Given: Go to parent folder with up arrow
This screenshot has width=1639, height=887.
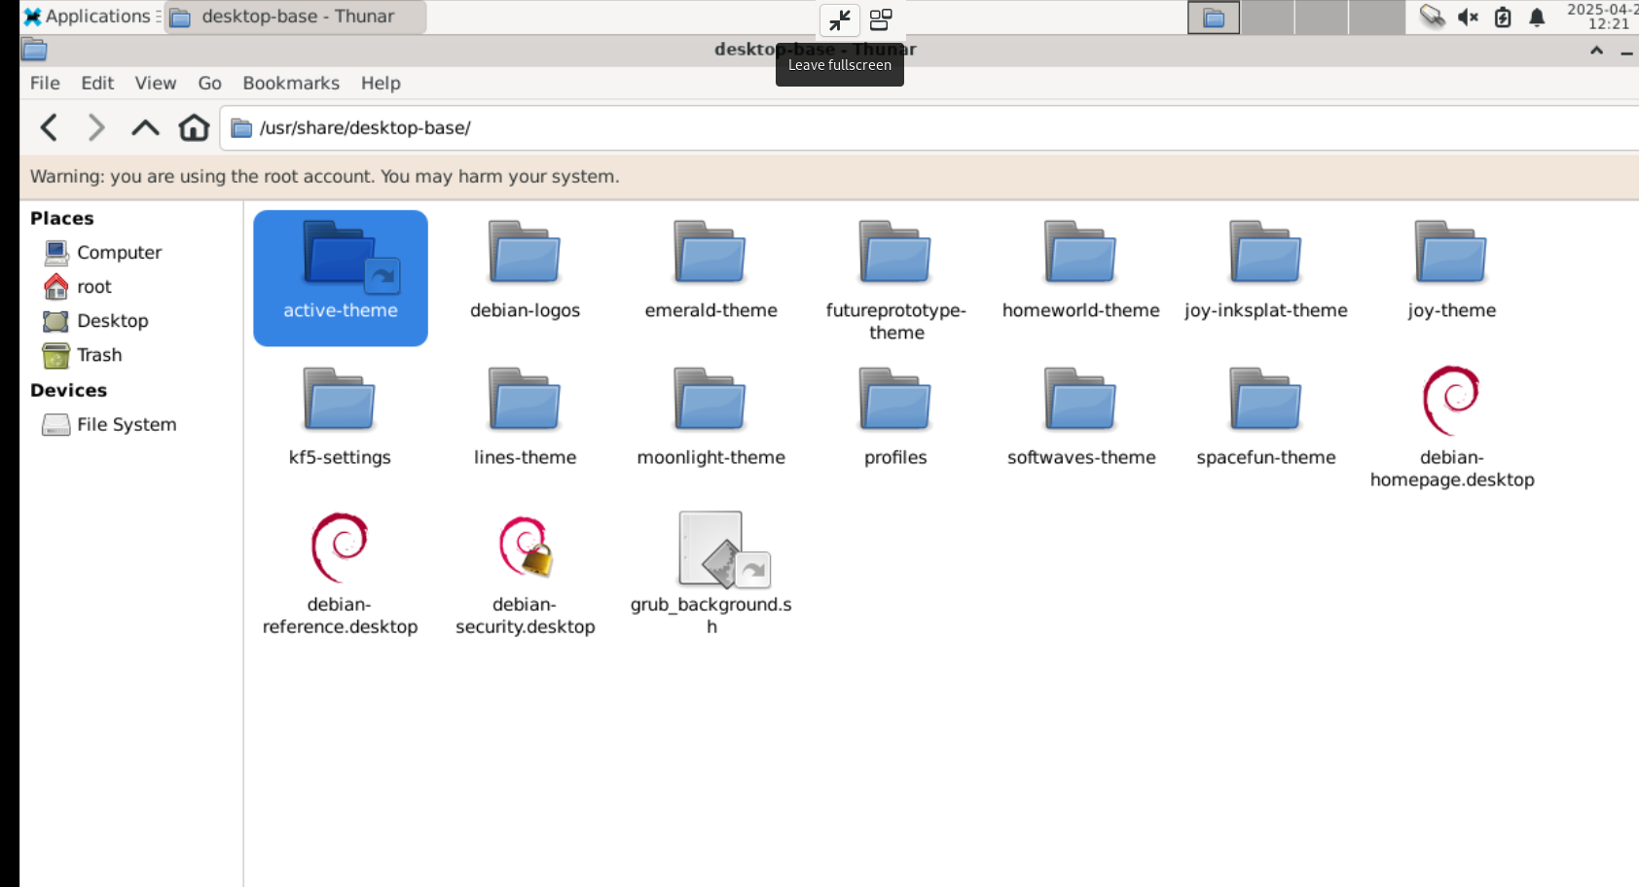Looking at the screenshot, I should coord(145,127).
